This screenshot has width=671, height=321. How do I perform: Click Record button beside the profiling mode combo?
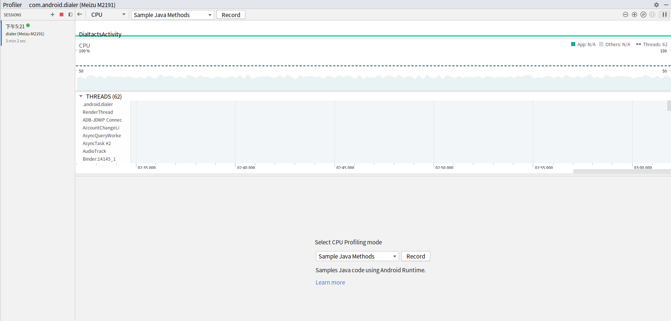coord(416,256)
